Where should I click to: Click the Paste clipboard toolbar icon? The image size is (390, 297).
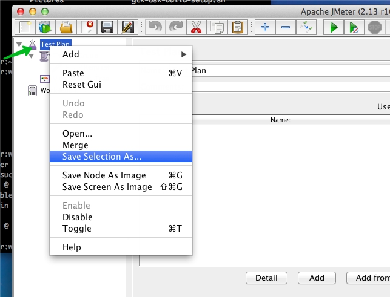(238, 27)
